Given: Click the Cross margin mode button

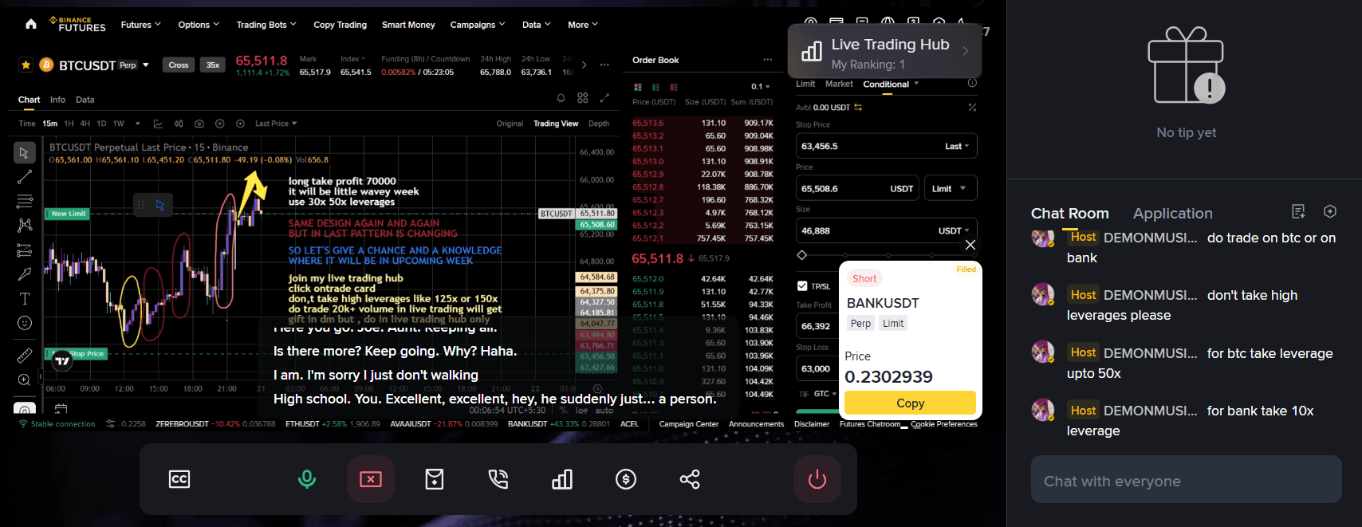Looking at the screenshot, I should point(179,65).
